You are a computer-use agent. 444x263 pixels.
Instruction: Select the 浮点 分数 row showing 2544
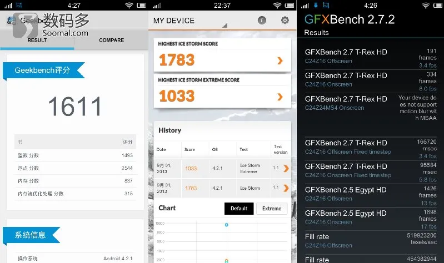(x=75, y=168)
